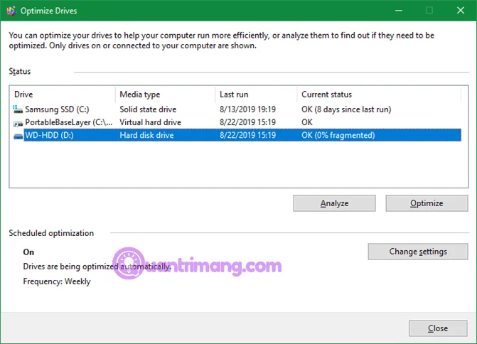Click the Optimize Drives title bar icon

pyautogui.click(x=11, y=11)
